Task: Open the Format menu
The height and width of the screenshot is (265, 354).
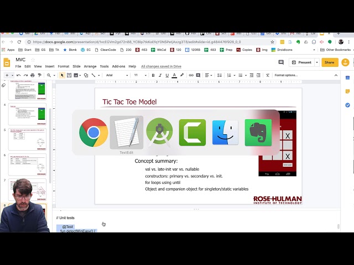Action: pos(64,66)
